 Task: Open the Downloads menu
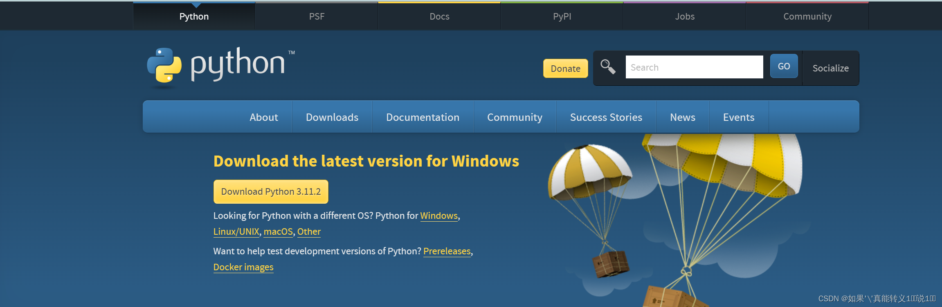pos(332,117)
